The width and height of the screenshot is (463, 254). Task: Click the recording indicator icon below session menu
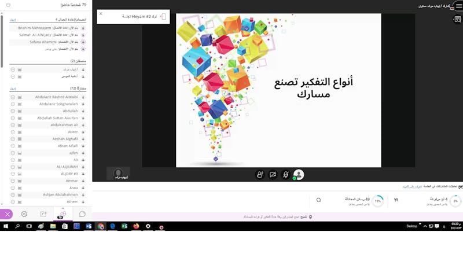[457, 19]
